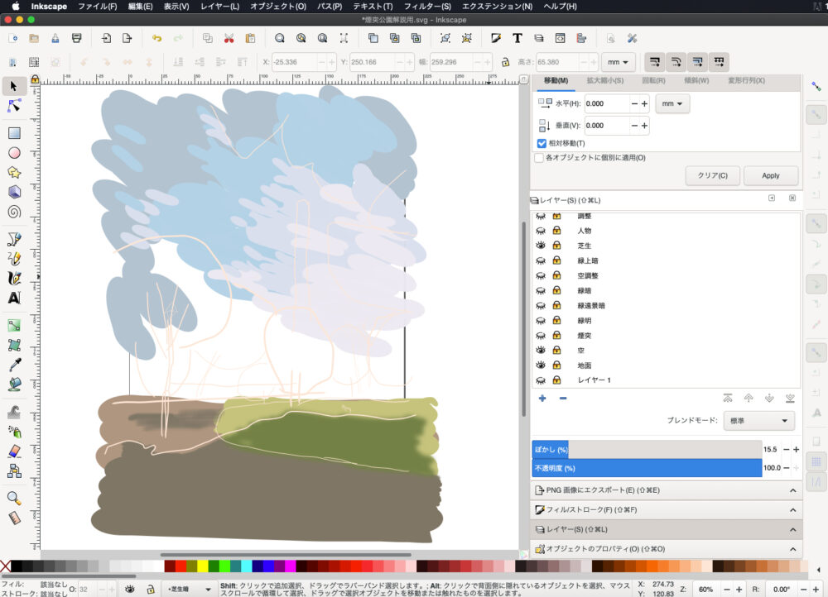Select the Spiral tool
This screenshot has height=597, width=828.
(x=14, y=211)
